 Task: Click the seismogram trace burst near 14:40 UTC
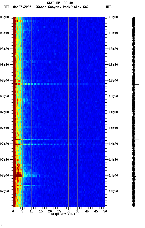133,176
